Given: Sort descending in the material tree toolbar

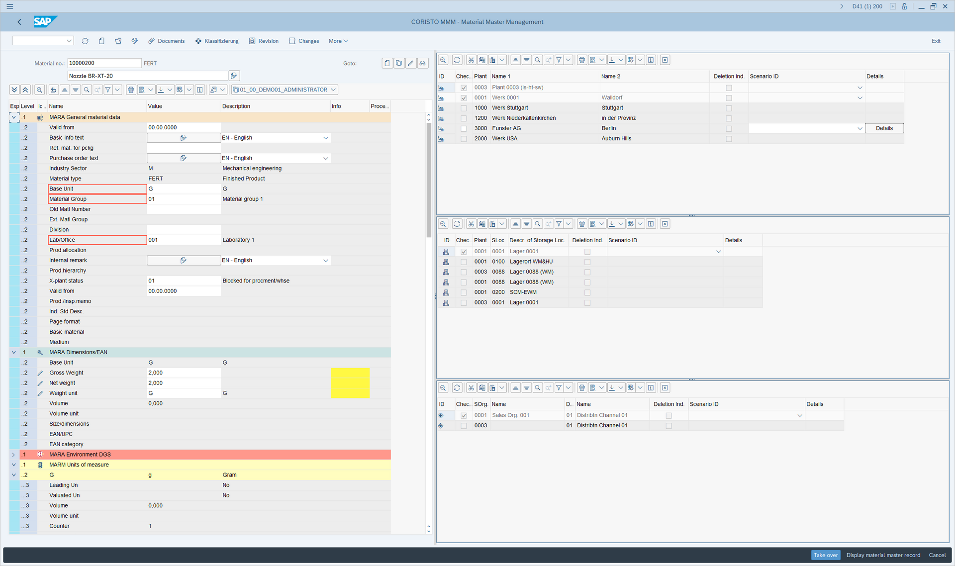Looking at the screenshot, I should click(75, 90).
